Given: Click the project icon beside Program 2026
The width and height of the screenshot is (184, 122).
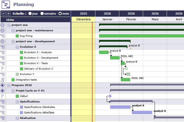Looking at the screenshot, I should tap(3, 85).
